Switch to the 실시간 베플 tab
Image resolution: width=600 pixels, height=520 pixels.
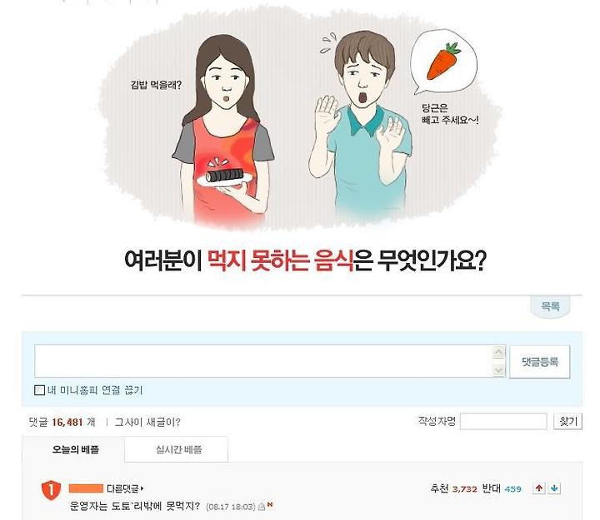pos(177,449)
